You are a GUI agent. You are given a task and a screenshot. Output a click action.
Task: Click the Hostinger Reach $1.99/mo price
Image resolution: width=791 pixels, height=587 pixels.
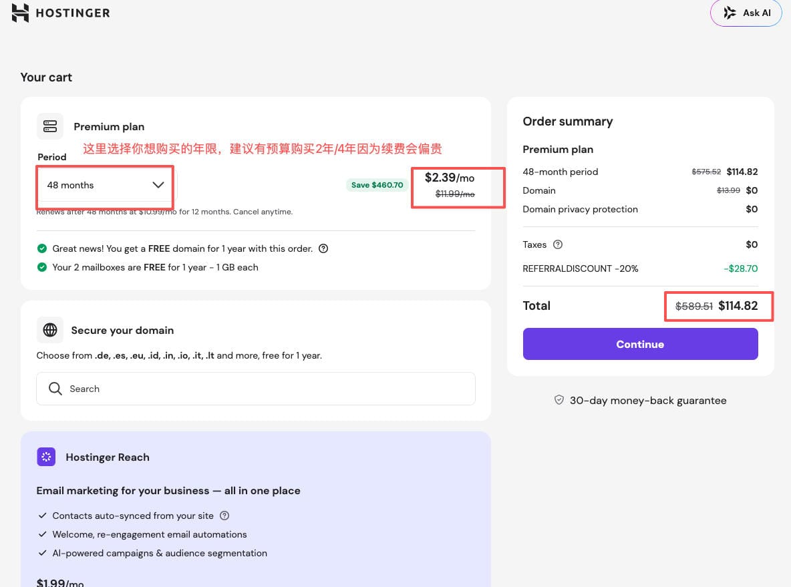[x=60, y=582]
